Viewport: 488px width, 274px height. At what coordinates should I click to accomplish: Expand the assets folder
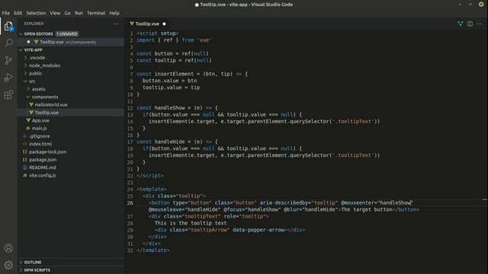tap(28, 89)
